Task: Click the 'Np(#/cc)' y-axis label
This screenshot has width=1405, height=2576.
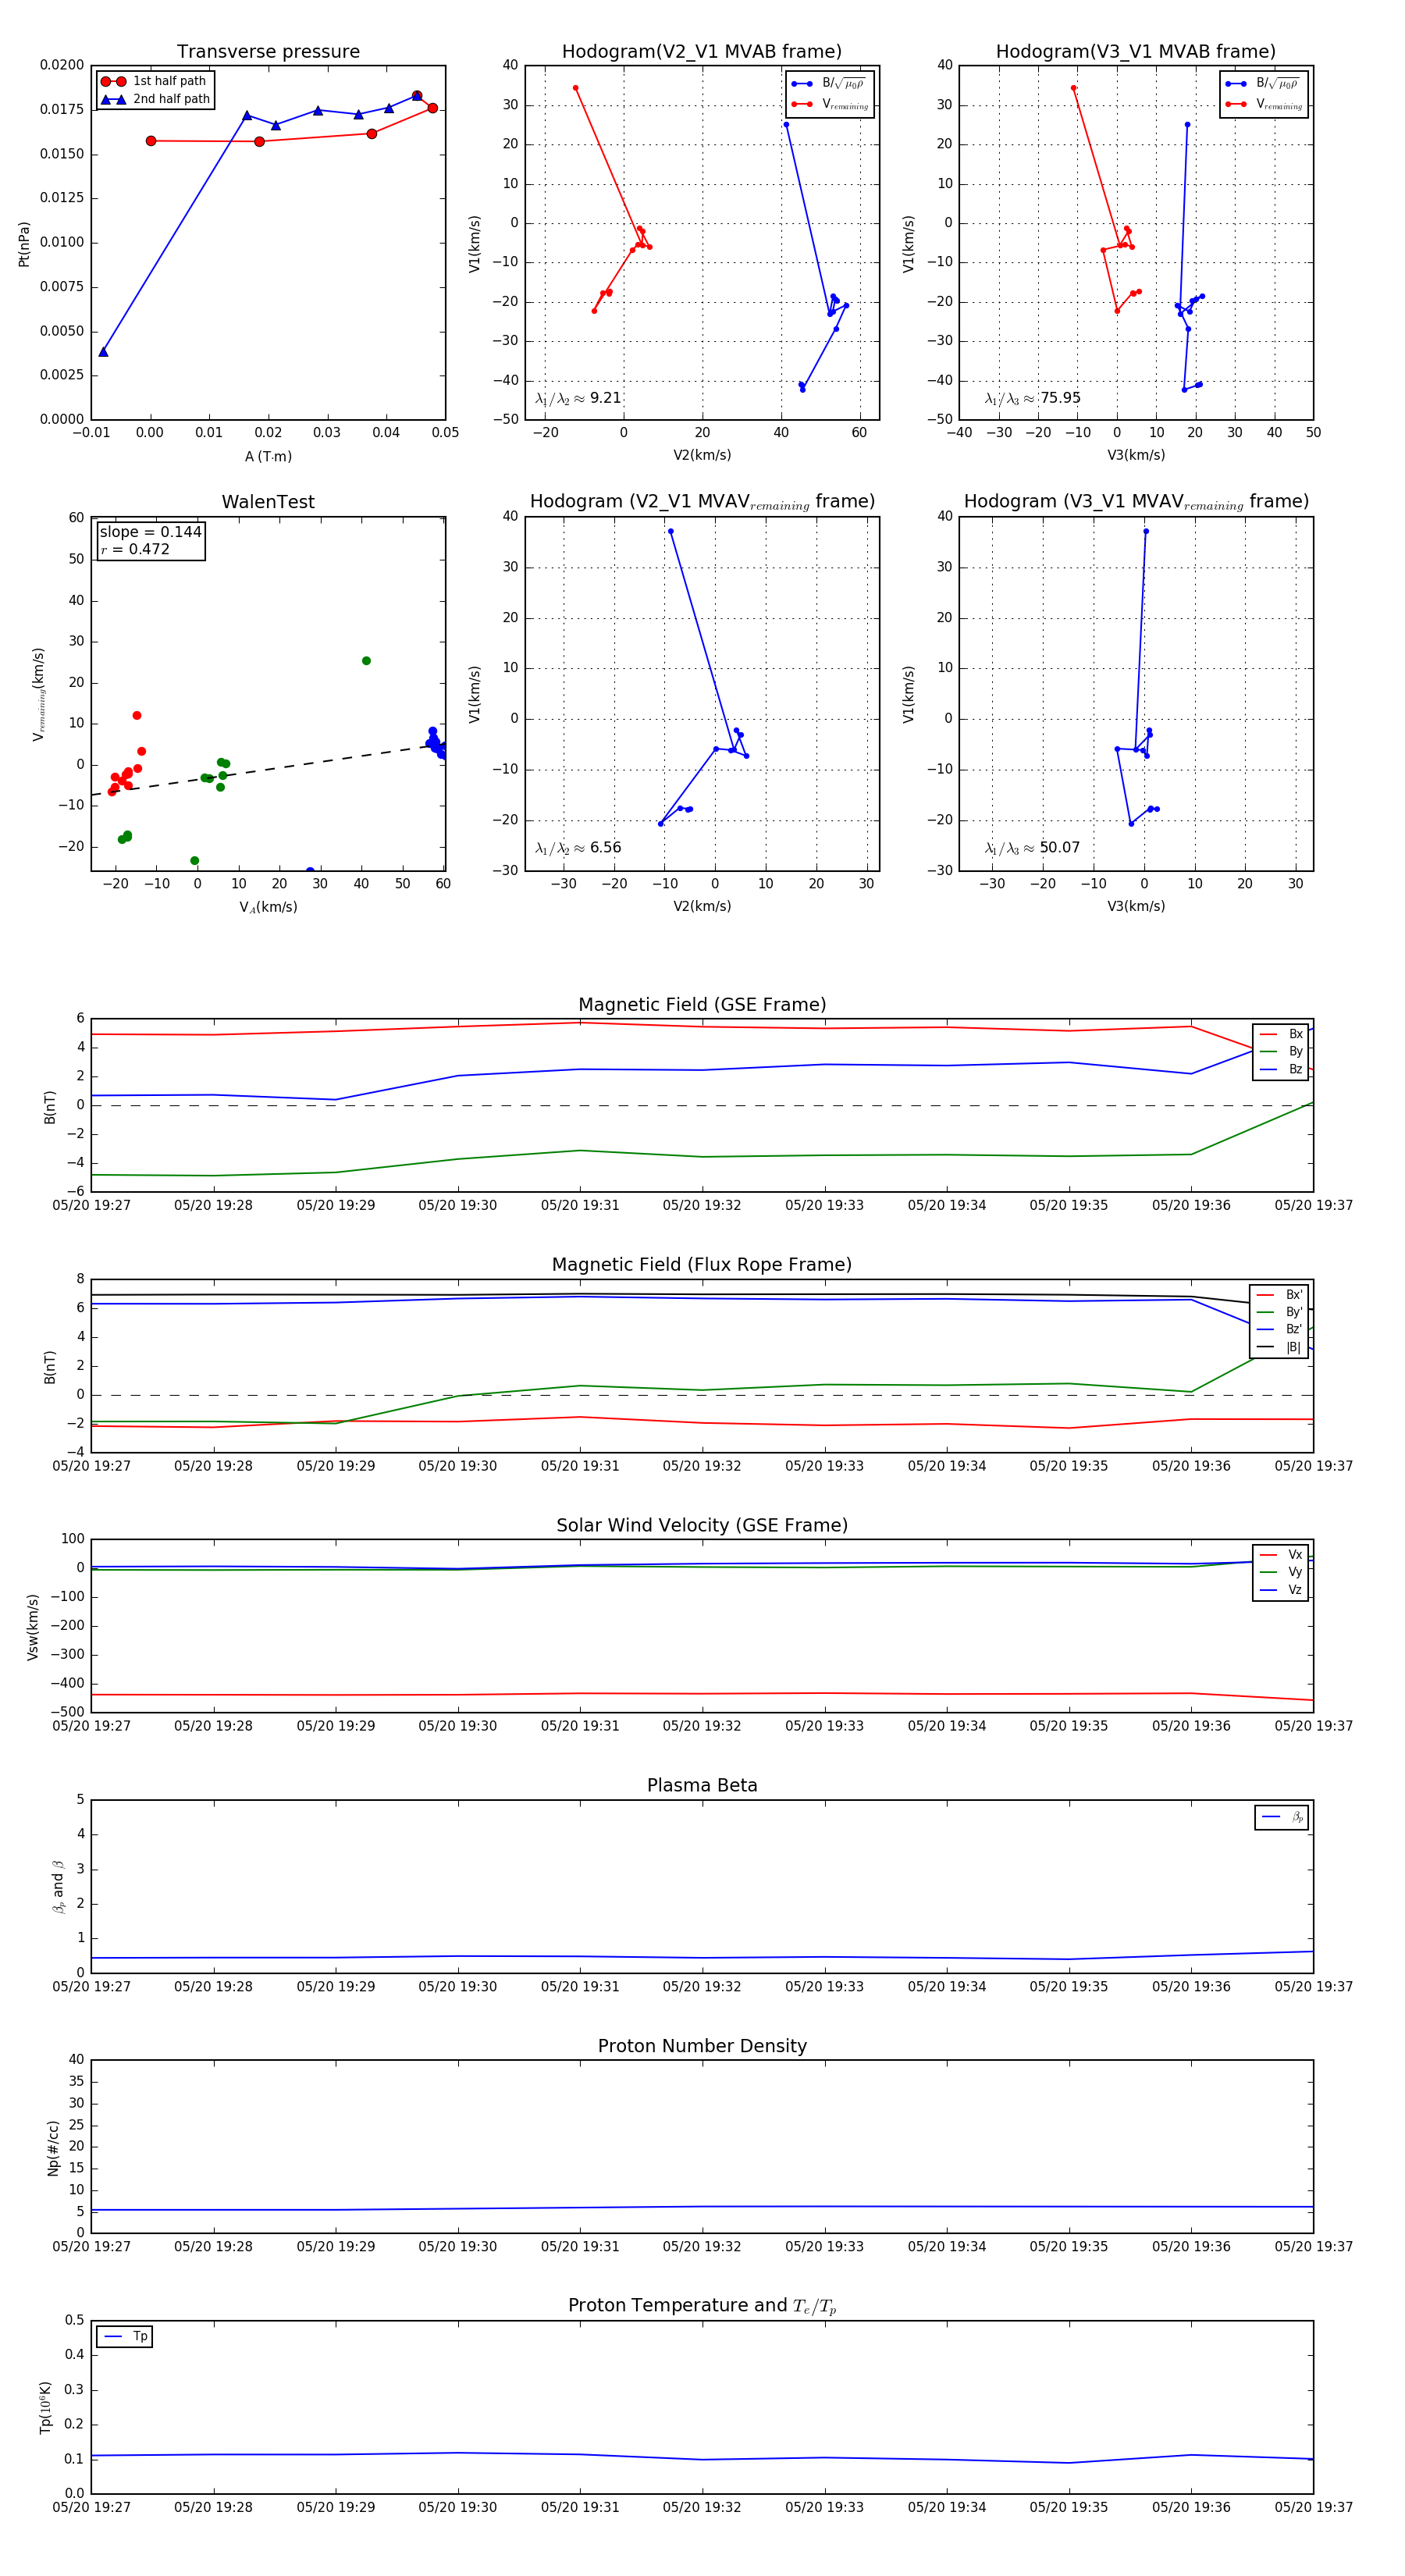Action: (x=53, y=2148)
